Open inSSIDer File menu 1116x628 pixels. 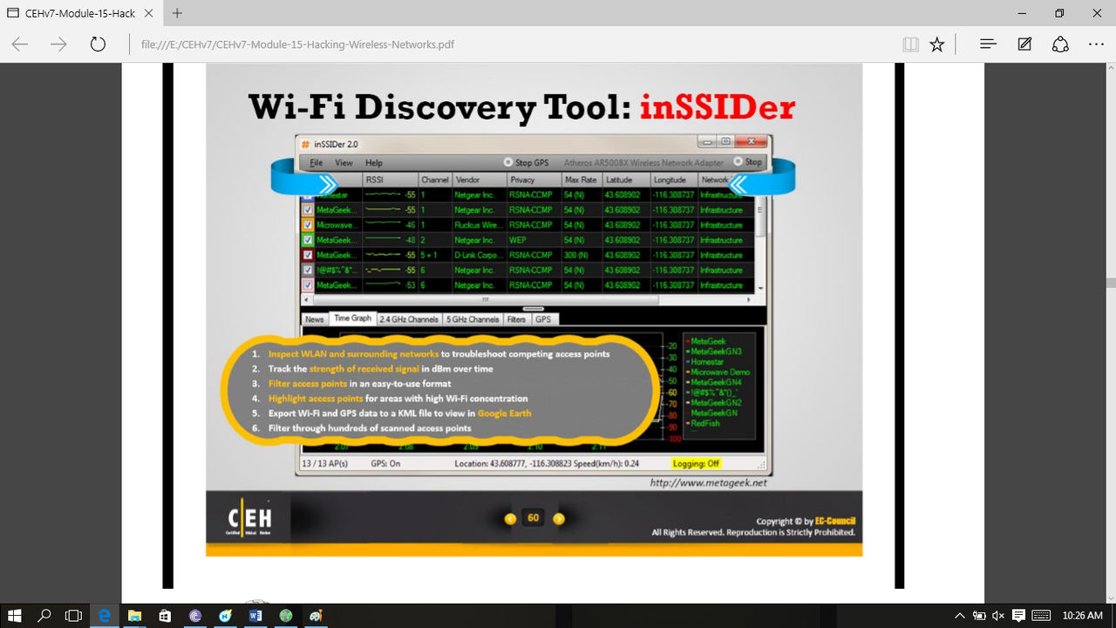(x=316, y=163)
